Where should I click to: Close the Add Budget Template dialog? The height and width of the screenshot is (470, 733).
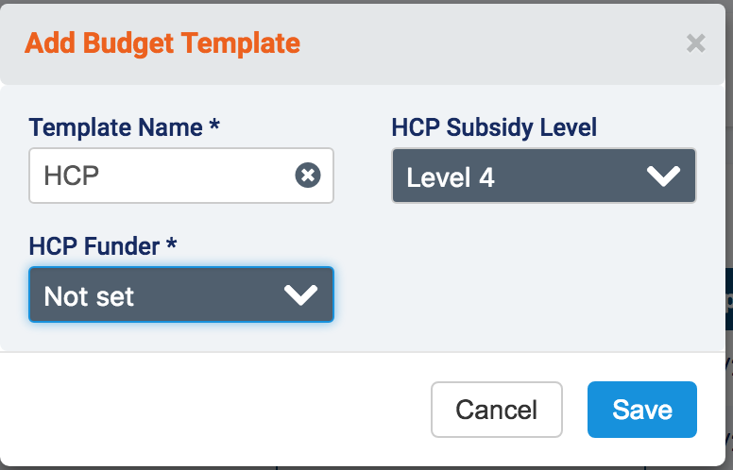click(695, 43)
